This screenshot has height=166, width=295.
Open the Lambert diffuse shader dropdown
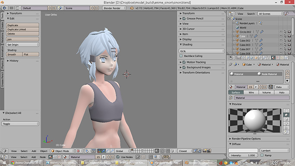click(x=275, y=150)
